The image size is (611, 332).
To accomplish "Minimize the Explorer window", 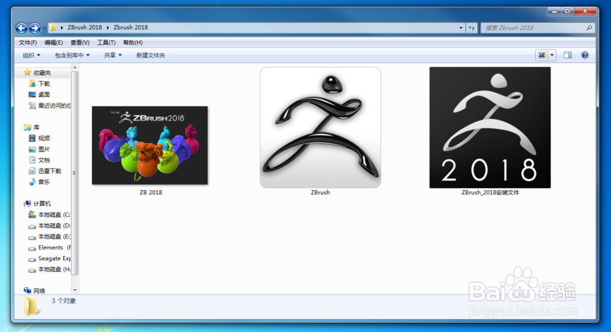I will [x=555, y=12].
